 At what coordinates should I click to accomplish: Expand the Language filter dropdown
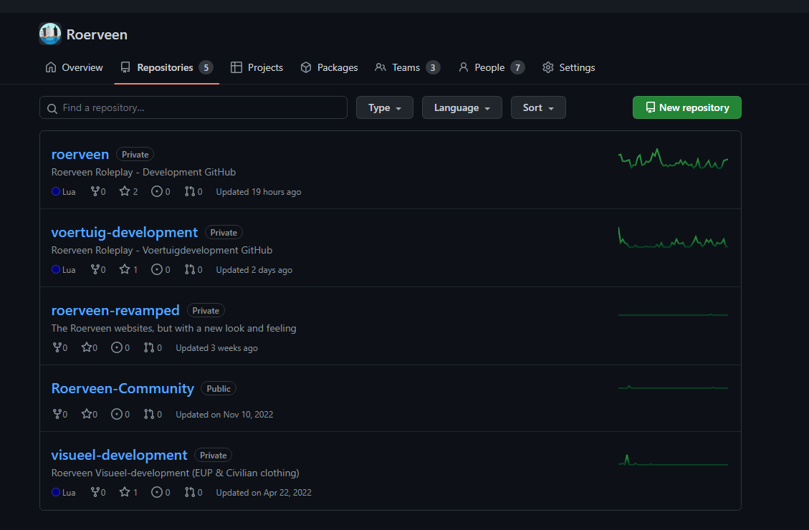point(461,107)
